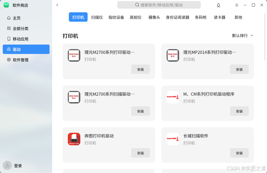The width and height of the screenshot is (267, 173).
Task: Click the Great Wall icon of M、CM系列打印机驱动程序
Action: [173, 97]
